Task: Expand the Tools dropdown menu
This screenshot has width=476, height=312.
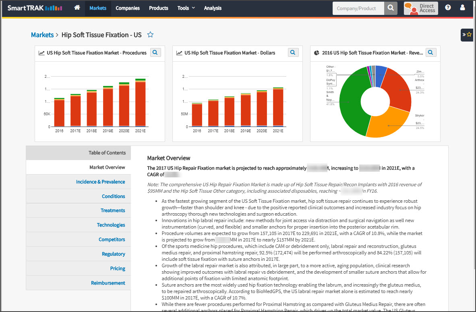Action: (186, 8)
